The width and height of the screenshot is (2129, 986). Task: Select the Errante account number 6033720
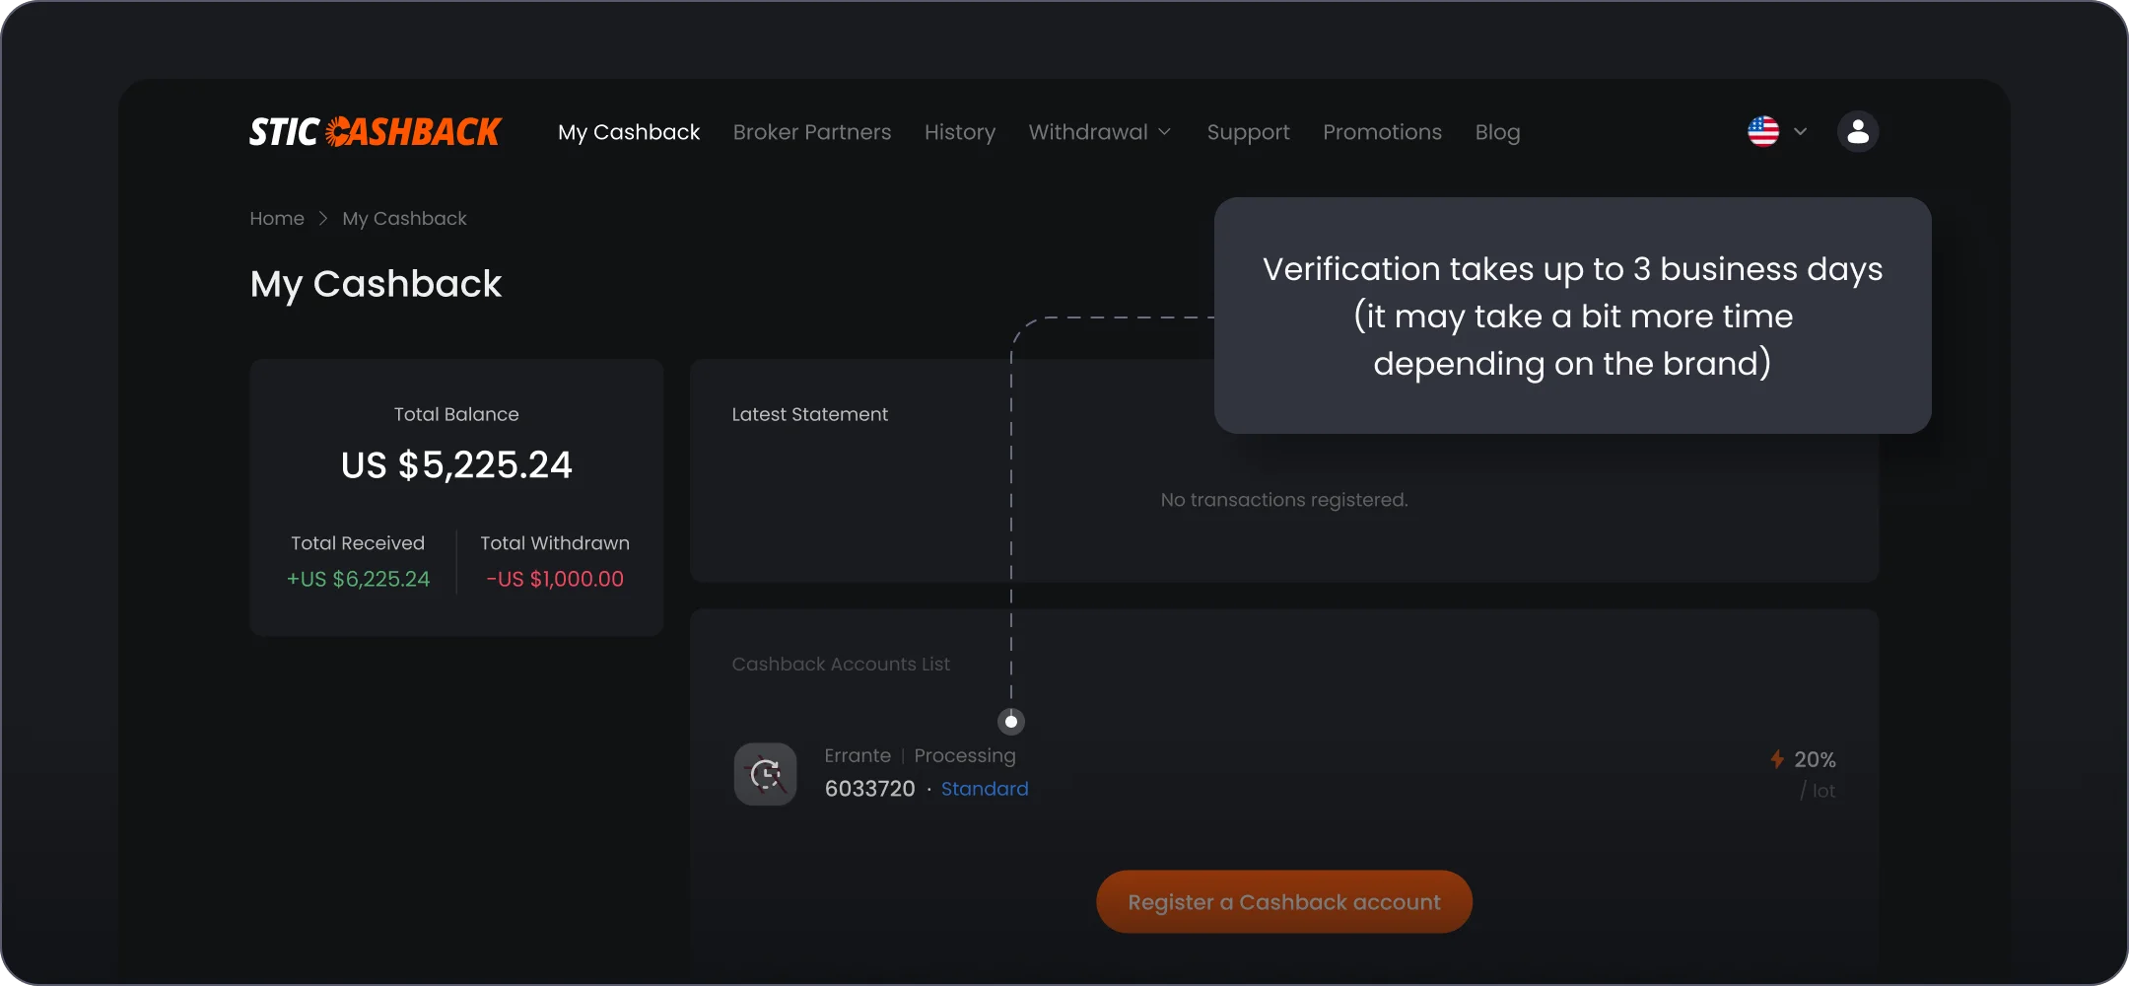868,788
